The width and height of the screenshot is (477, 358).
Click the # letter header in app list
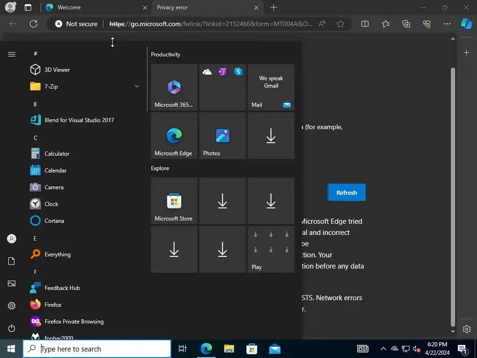pos(35,54)
